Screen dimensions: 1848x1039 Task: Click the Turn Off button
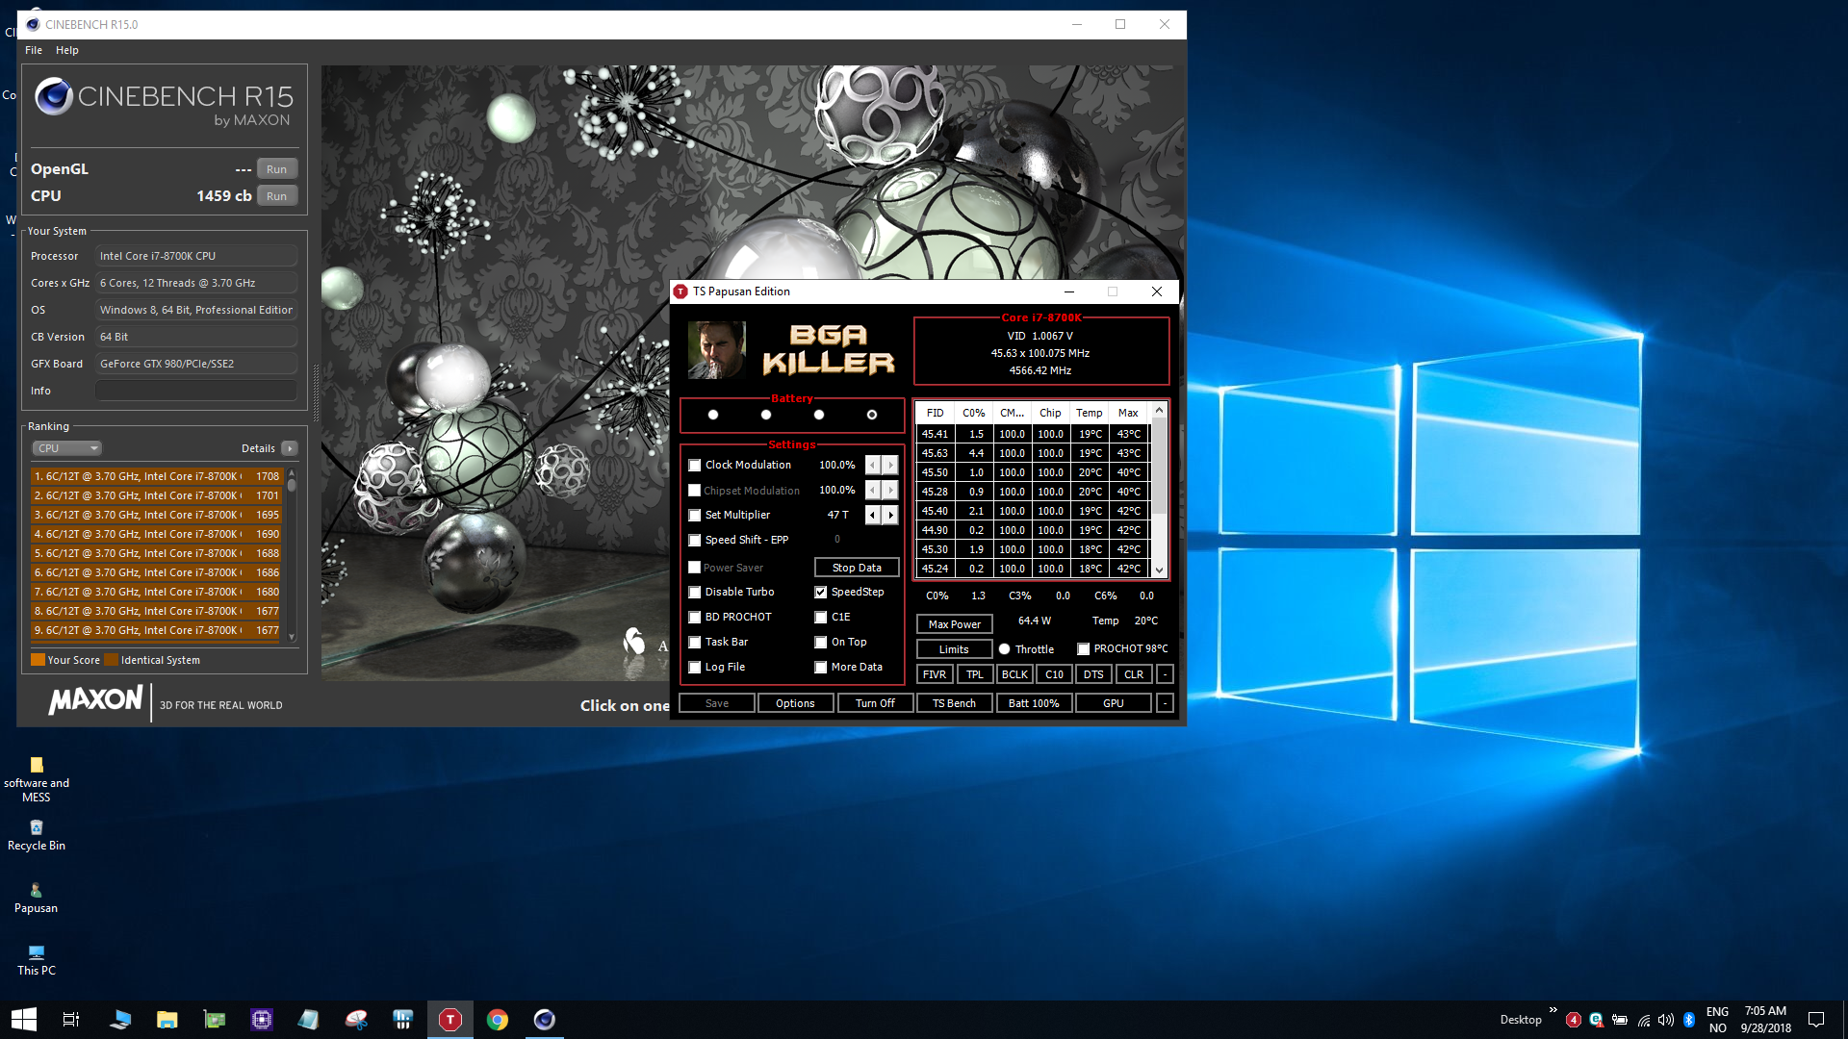pyautogui.click(x=875, y=703)
